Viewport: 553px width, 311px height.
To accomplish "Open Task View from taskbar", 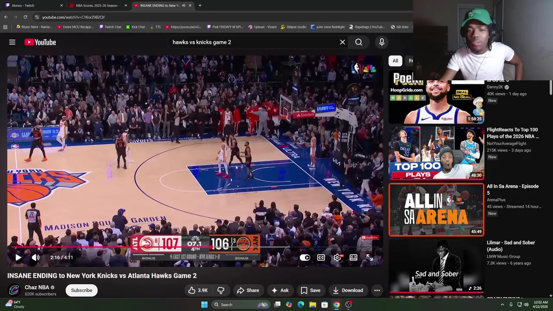I will [277, 305].
